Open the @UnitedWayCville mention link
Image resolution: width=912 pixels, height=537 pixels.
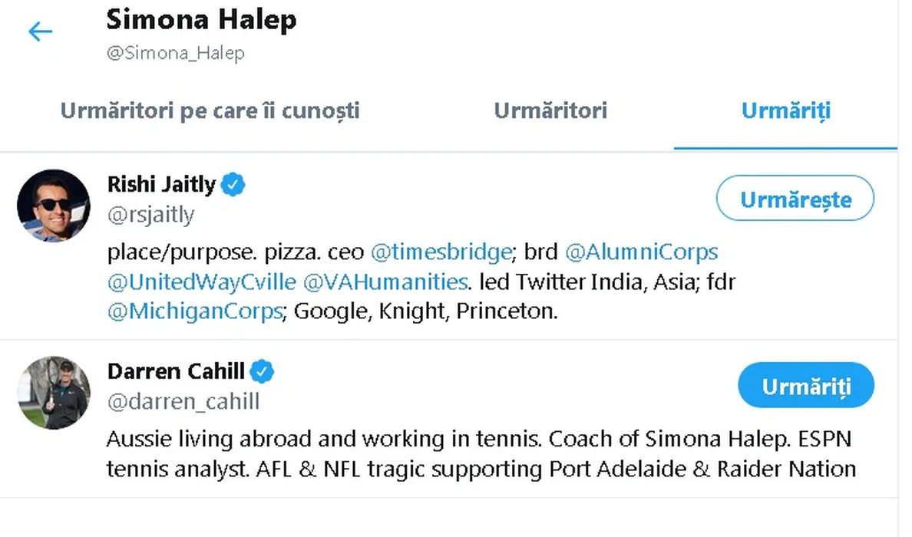tap(202, 282)
